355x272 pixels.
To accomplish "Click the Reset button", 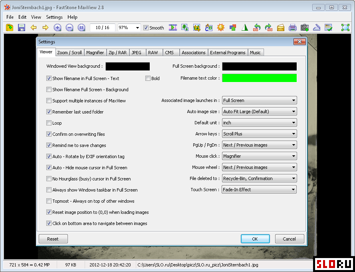I will point(53,239).
